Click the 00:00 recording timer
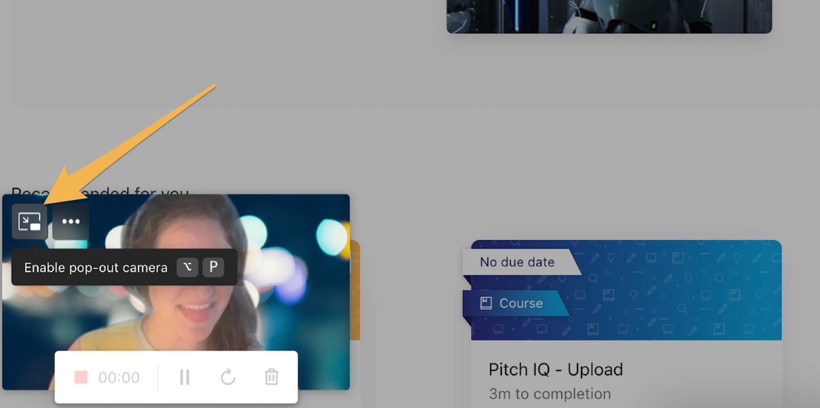Screen dimensions: 820x408 [119, 378]
